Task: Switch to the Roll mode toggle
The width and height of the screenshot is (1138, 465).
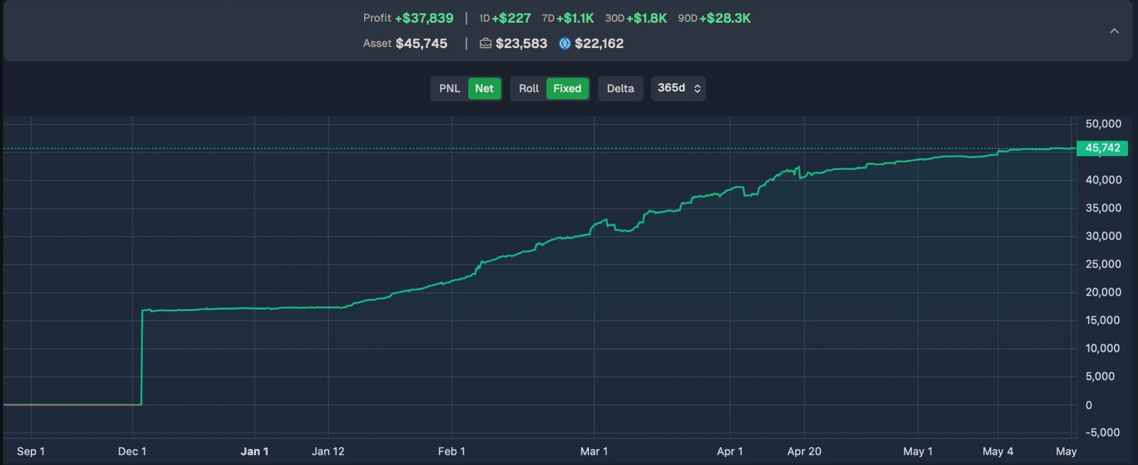Action: (528, 88)
